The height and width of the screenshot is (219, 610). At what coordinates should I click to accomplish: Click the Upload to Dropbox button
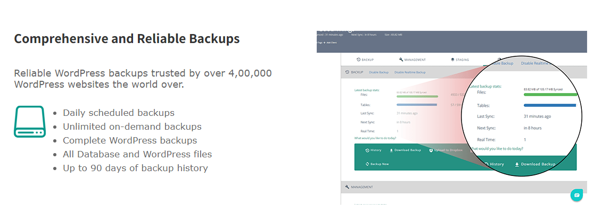pos(446,150)
